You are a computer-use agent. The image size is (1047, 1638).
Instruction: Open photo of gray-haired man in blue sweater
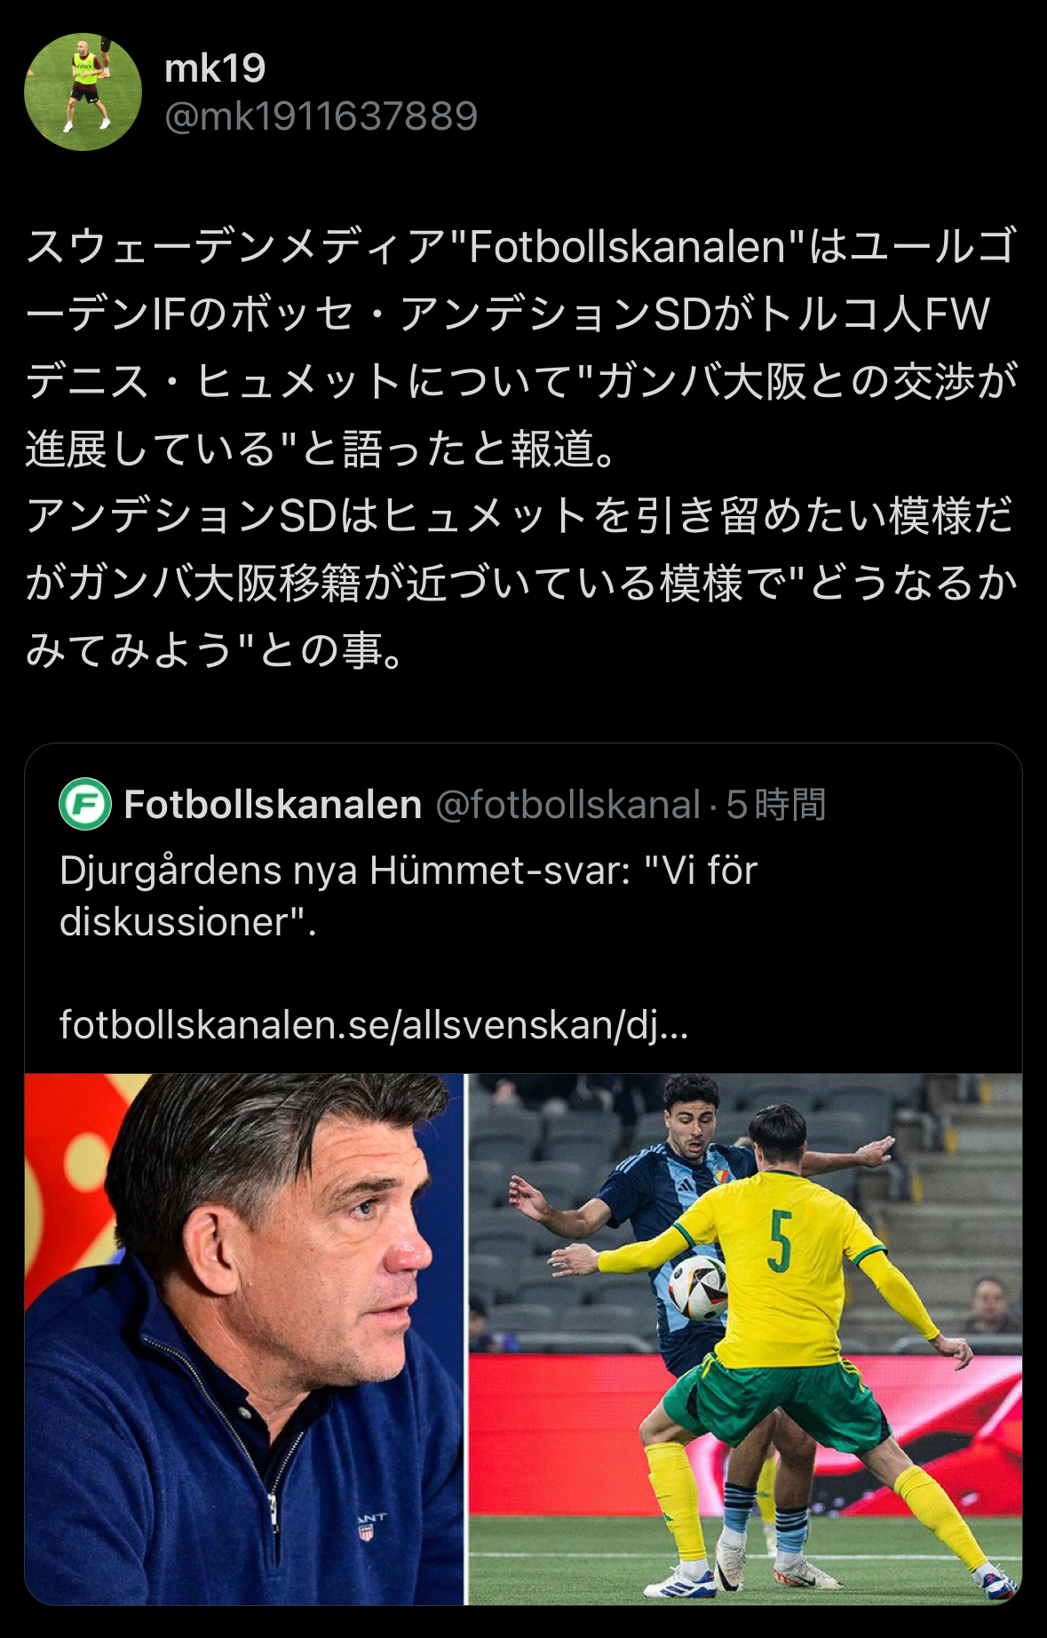tap(244, 1339)
